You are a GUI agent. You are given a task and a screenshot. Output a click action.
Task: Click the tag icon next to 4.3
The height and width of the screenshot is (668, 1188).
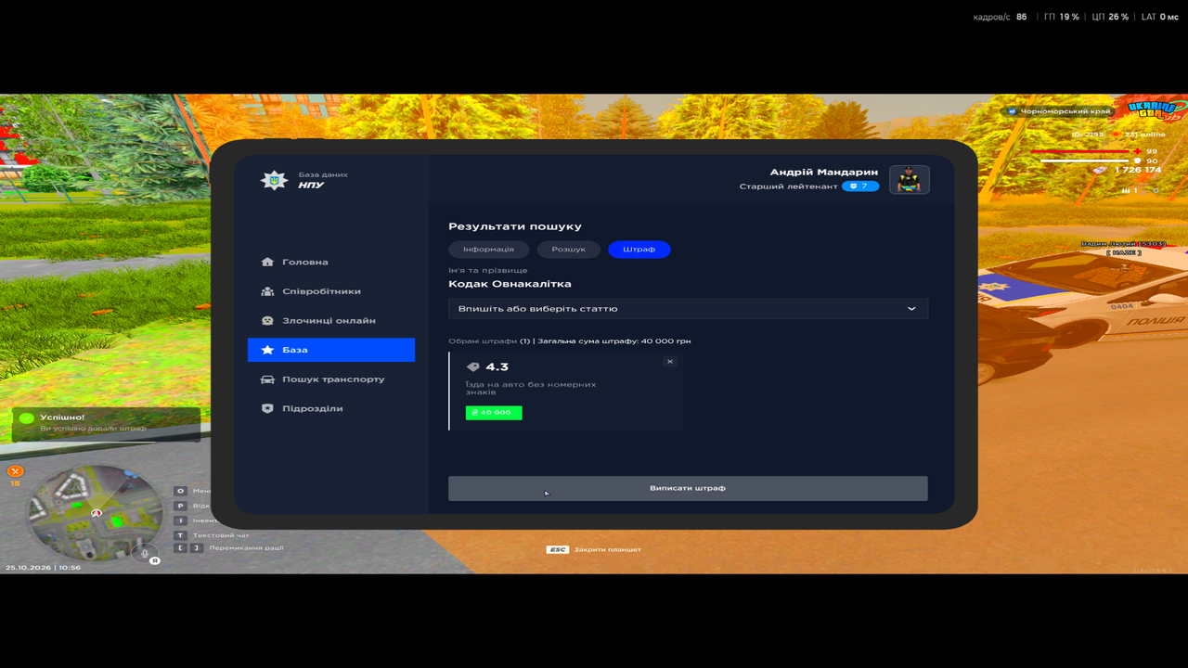pyautogui.click(x=473, y=367)
